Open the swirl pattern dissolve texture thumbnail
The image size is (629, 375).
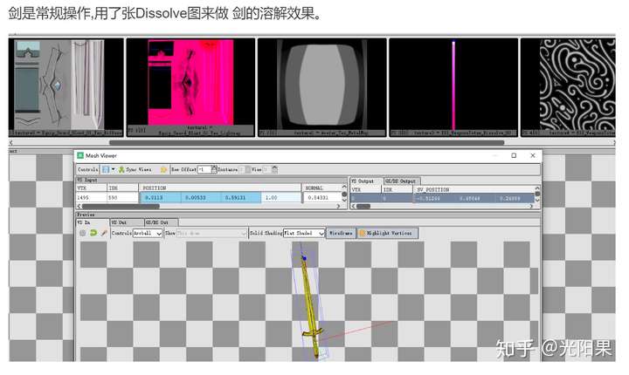coord(568,87)
